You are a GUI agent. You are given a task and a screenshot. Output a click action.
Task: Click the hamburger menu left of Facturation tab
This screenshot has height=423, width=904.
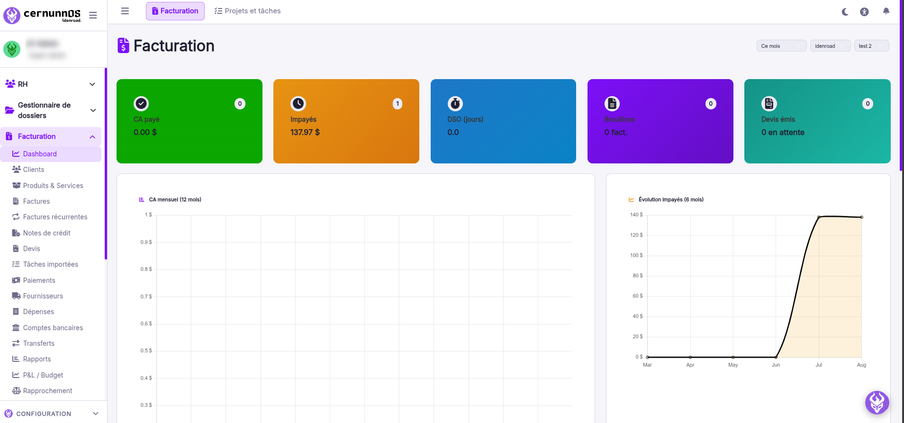point(125,11)
